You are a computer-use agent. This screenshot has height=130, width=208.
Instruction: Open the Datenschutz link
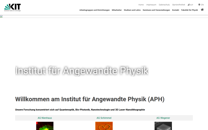click(164, 5)
